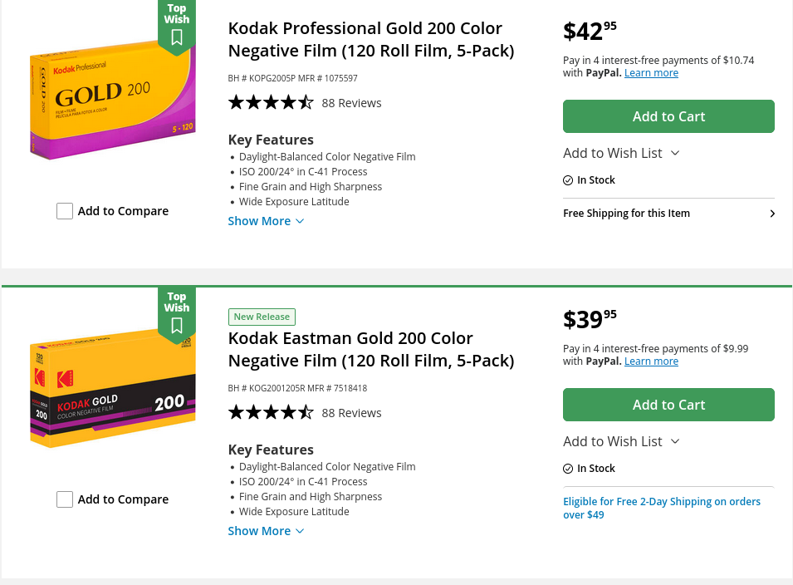Expand Show More for Kodak Eastman Gold features
This screenshot has height=585, width=793.
(x=266, y=531)
